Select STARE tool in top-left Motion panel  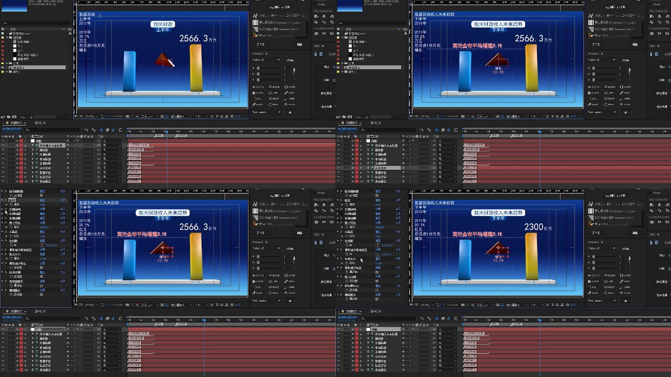(290, 104)
